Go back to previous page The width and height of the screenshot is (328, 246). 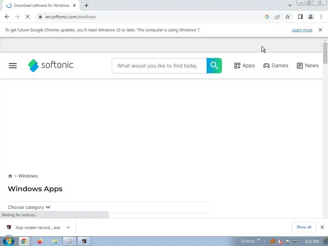(x=7, y=17)
